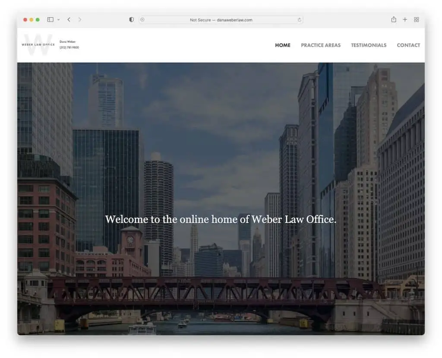Go back with the back arrow
This screenshot has height=358, width=442.
pyautogui.click(x=69, y=19)
